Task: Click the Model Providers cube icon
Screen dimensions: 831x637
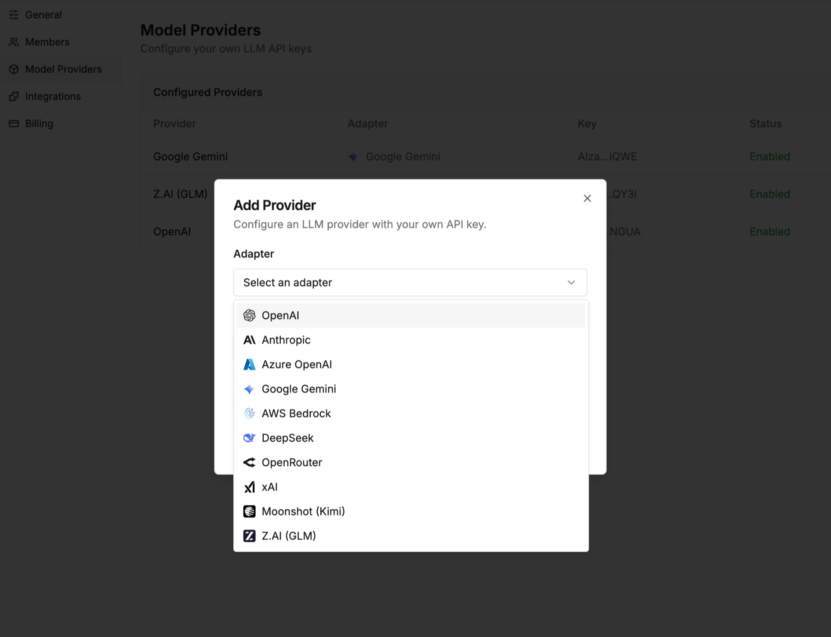Action: pyautogui.click(x=14, y=69)
